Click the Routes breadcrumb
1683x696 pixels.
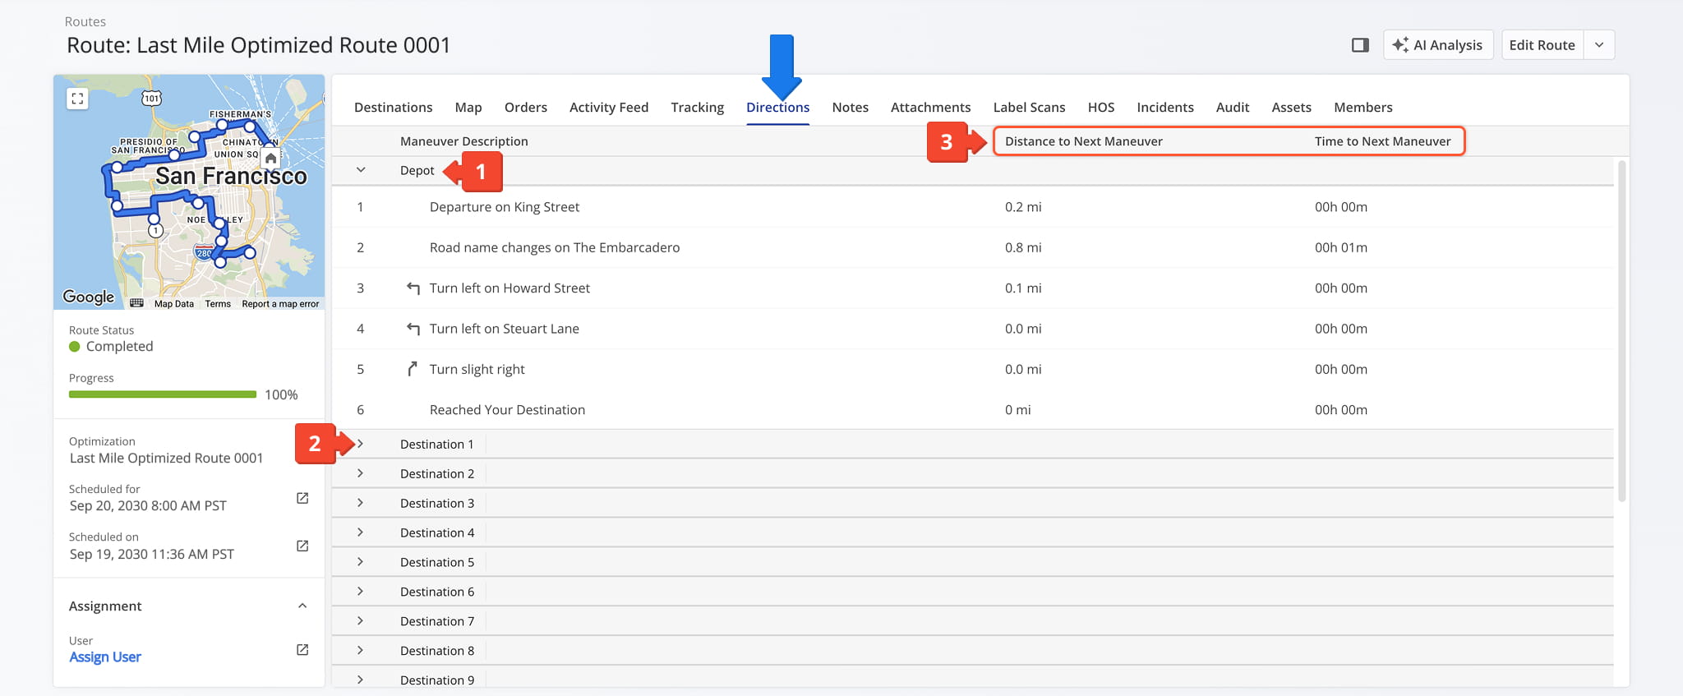tap(85, 21)
